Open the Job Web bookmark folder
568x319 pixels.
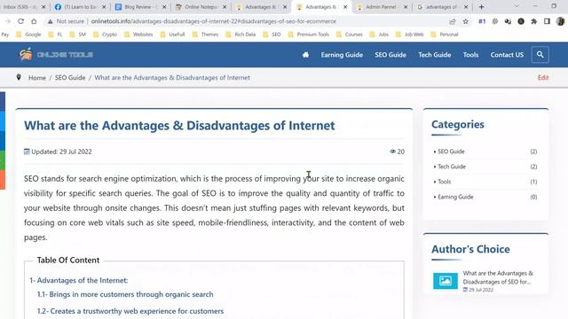pos(410,35)
